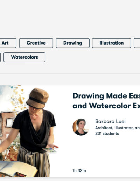
Task: Click the cut-off tag before Watercolors
Action: point(0,57)
